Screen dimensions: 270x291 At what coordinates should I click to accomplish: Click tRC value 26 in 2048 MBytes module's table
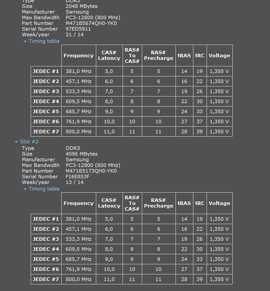pos(200,91)
